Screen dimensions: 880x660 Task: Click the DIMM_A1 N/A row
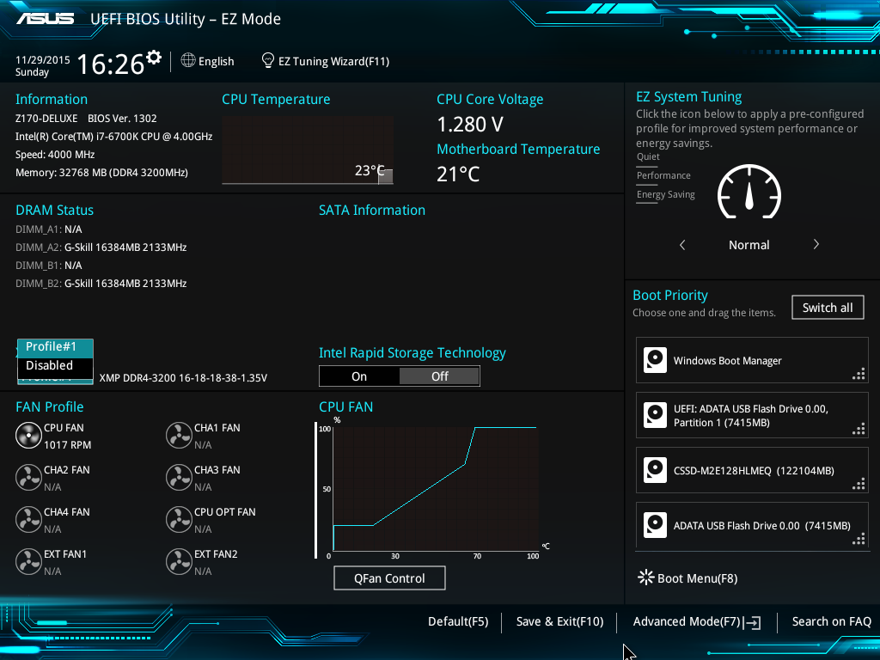(x=49, y=229)
